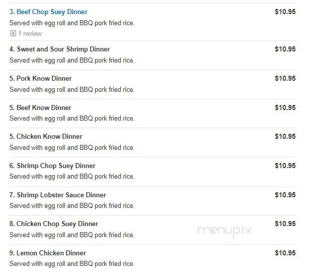
Task: Click price of Beef Chop Suey Dinner
Action: click(x=285, y=12)
